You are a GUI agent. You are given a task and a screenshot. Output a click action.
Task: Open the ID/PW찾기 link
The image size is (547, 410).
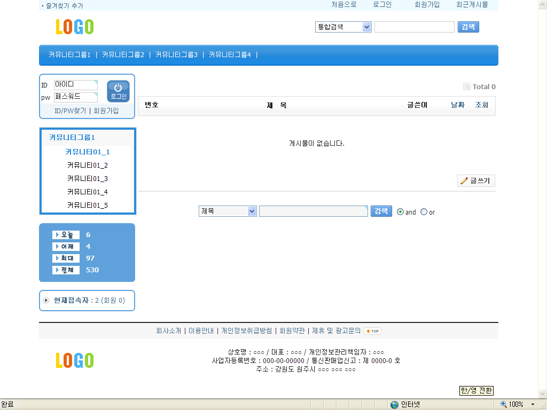pos(70,111)
